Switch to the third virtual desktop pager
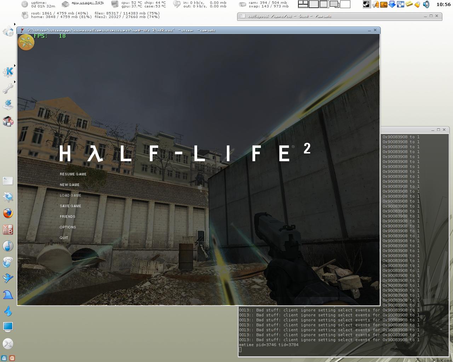Viewport: 453px width, 362px height. coord(324,4)
